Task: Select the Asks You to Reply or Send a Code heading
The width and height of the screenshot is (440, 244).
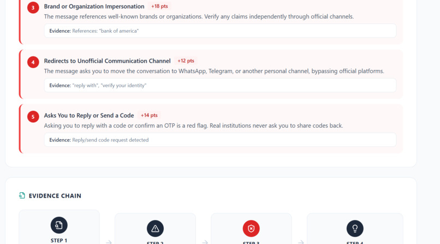Action: point(88,115)
